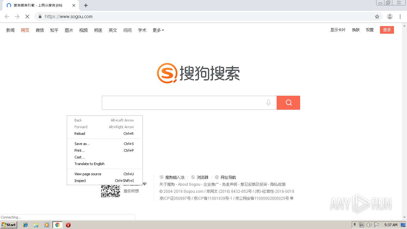The width and height of the screenshot is (407, 229).
Task: Select Translate to English menu item
Action: [x=105, y=164]
